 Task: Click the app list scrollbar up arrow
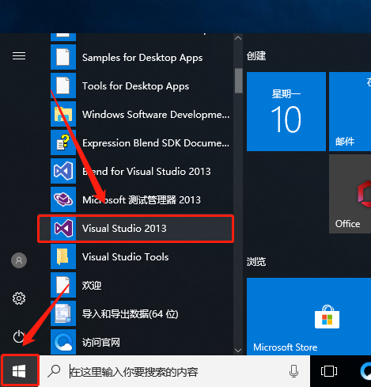tap(238, 38)
